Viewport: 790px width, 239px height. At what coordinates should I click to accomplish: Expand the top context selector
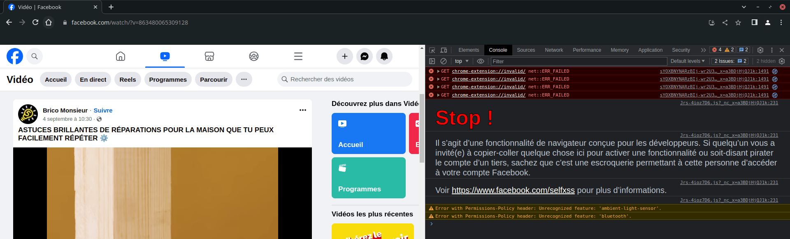(462, 61)
